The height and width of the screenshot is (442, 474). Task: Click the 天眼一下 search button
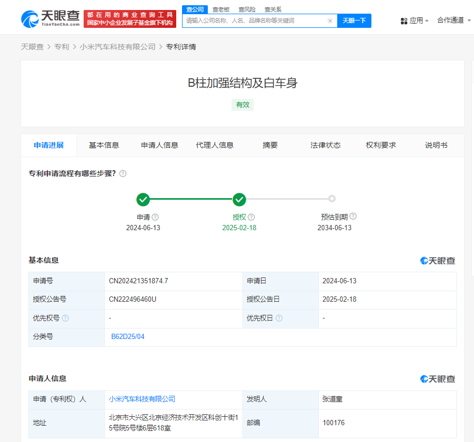[354, 20]
